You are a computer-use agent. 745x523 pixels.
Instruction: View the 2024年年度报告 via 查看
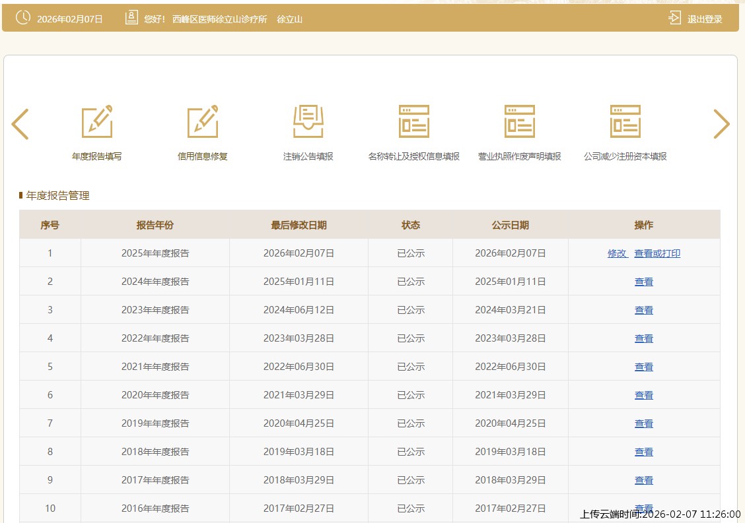[644, 282]
